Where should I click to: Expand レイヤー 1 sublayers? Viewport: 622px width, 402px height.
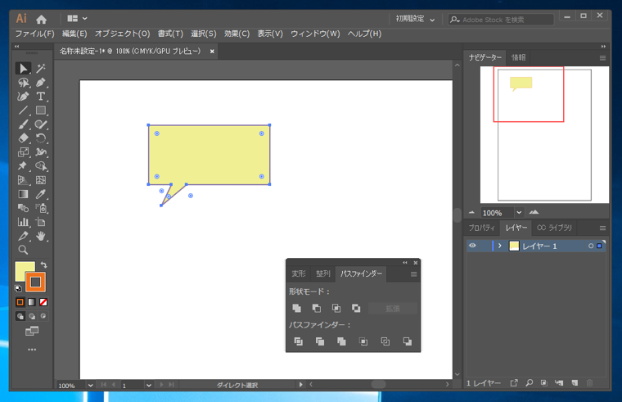(500, 246)
